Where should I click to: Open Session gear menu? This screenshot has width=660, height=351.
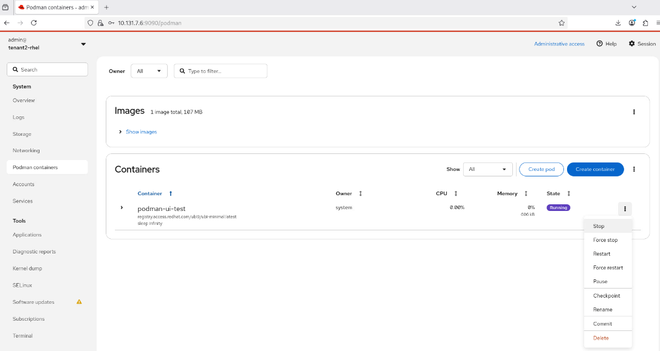click(642, 44)
